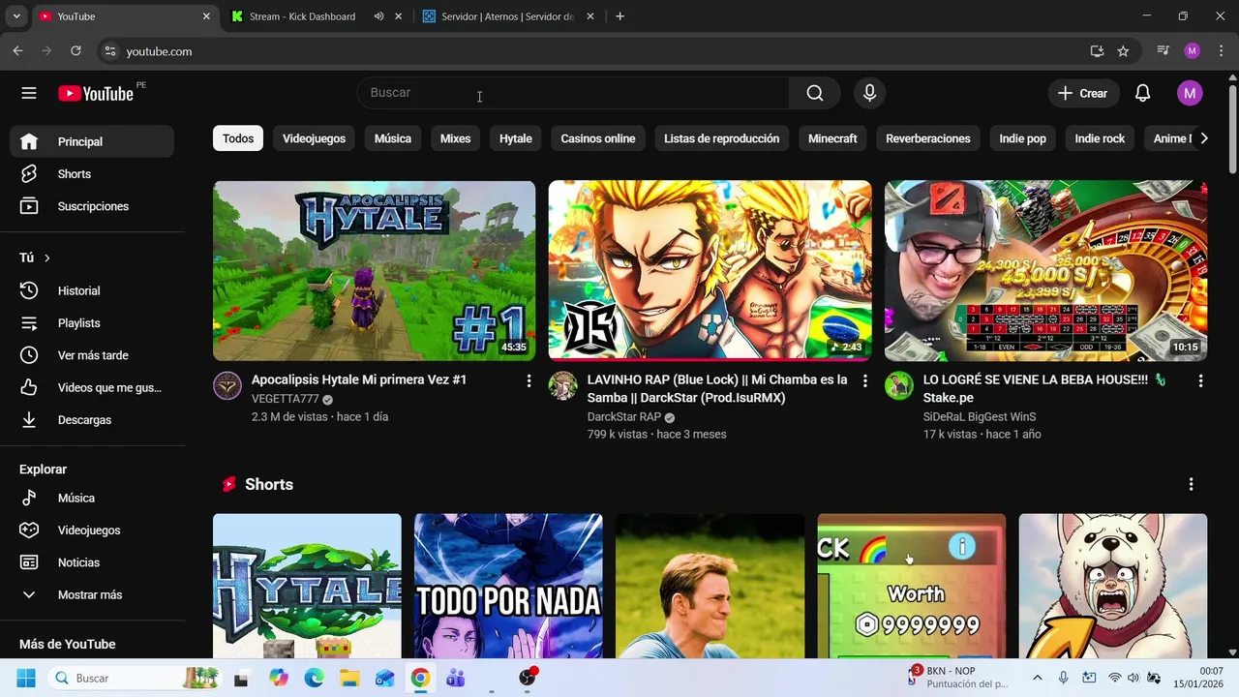
Task: Go to Principal in sidebar
Action: (x=92, y=141)
